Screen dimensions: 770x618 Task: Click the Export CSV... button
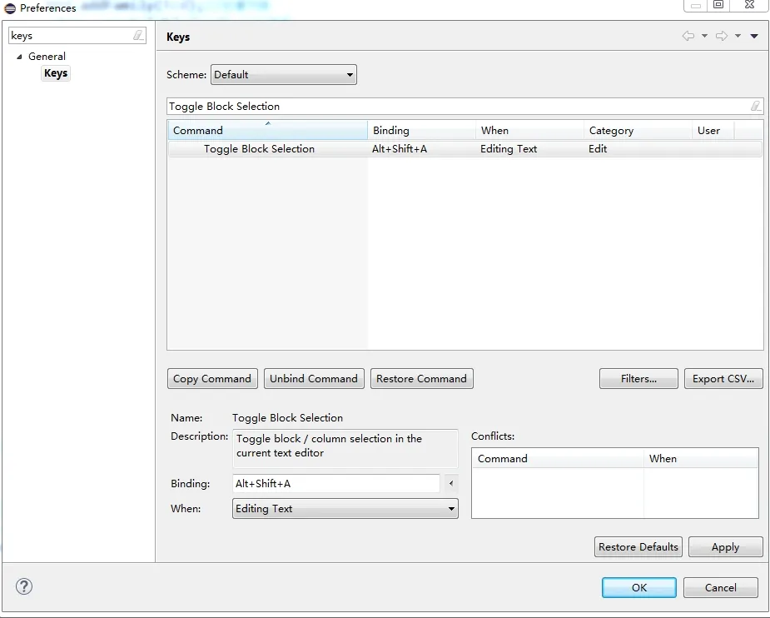723,379
